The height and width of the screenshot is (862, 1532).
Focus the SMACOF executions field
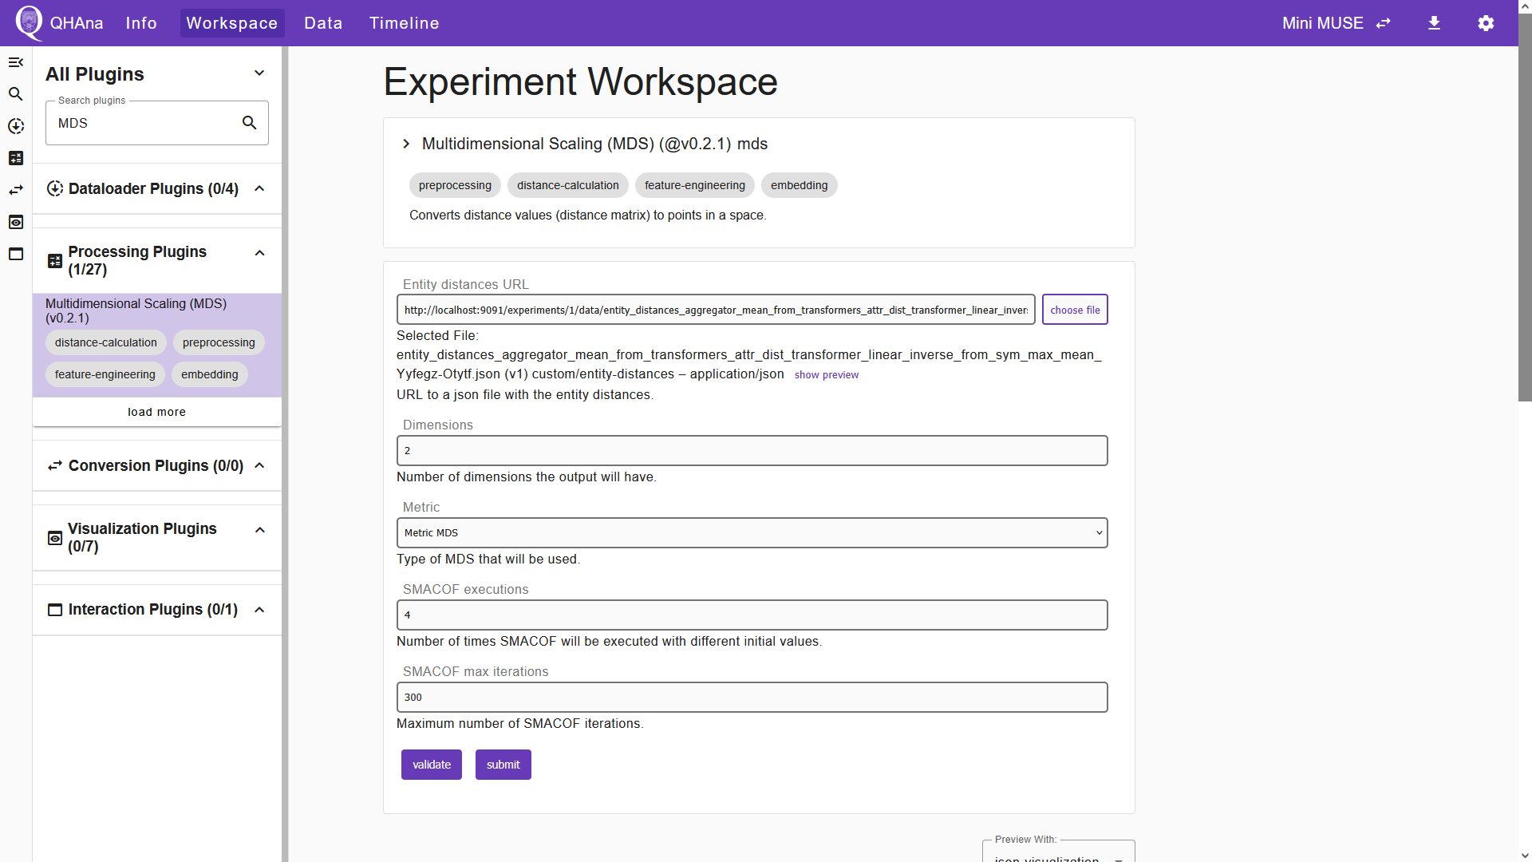point(752,615)
